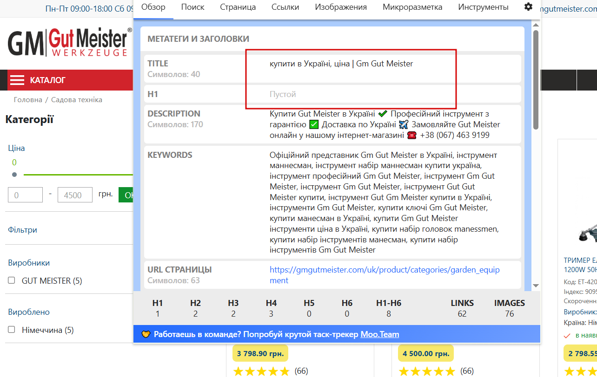Image resolution: width=597 pixels, height=377 pixels.
Task: Switch to the Поиск tab
Action: tap(193, 7)
